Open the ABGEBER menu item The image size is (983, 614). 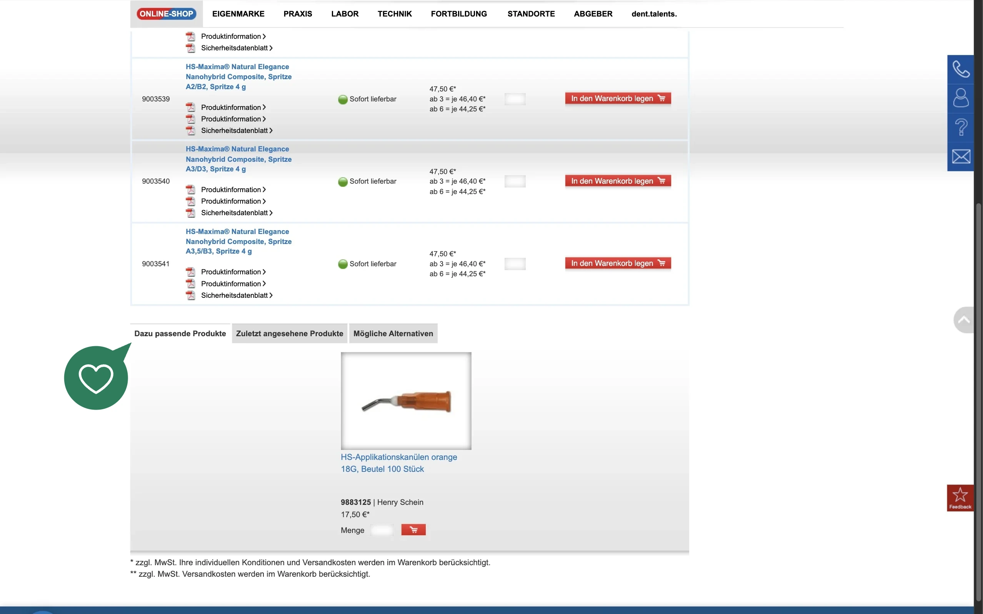(x=593, y=14)
